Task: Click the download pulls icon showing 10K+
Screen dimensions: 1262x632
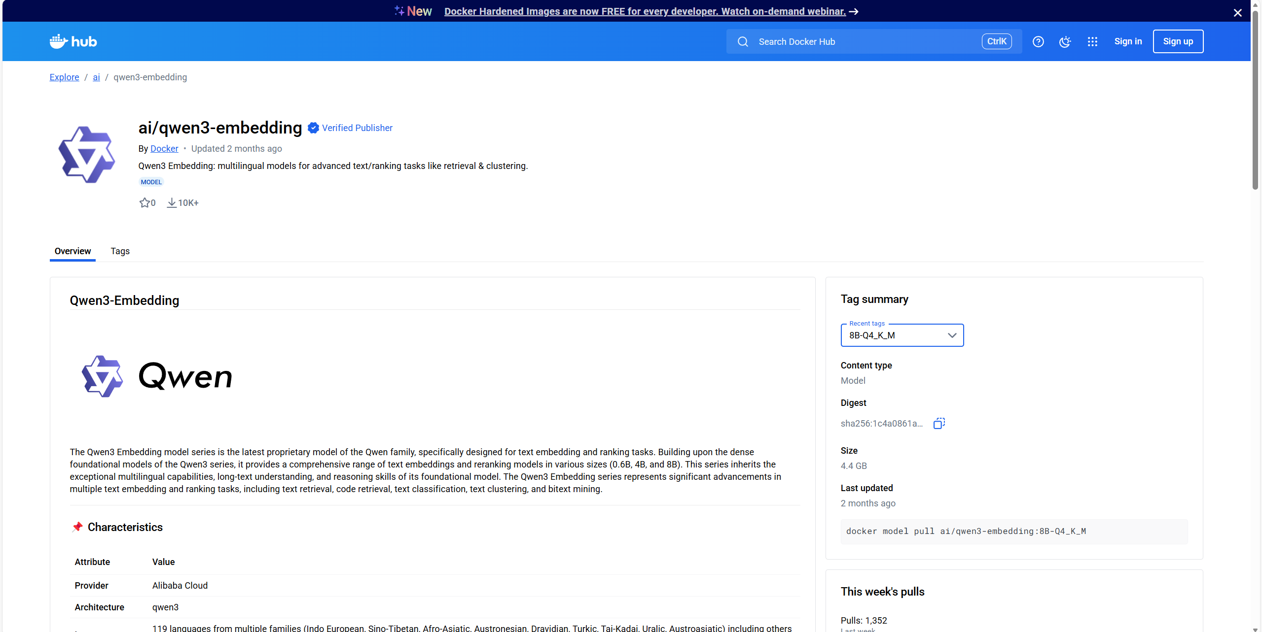Action: click(x=172, y=202)
